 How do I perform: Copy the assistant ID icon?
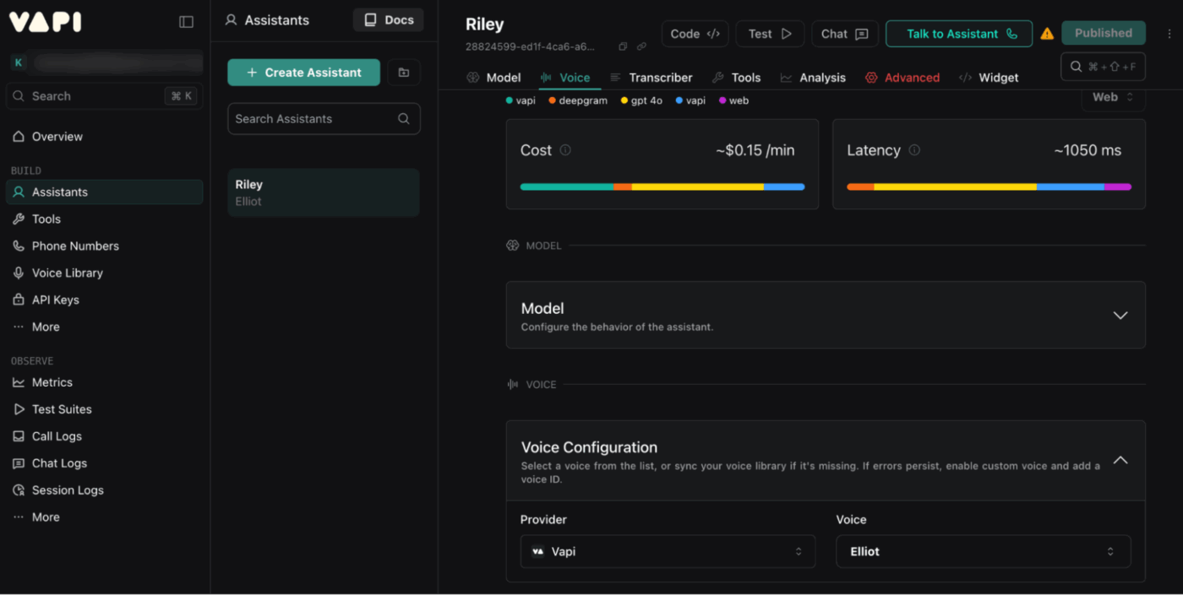(x=623, y=46)
